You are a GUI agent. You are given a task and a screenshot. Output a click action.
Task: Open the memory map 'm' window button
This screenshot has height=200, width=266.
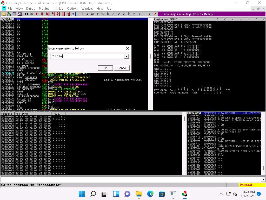point(93,14)
